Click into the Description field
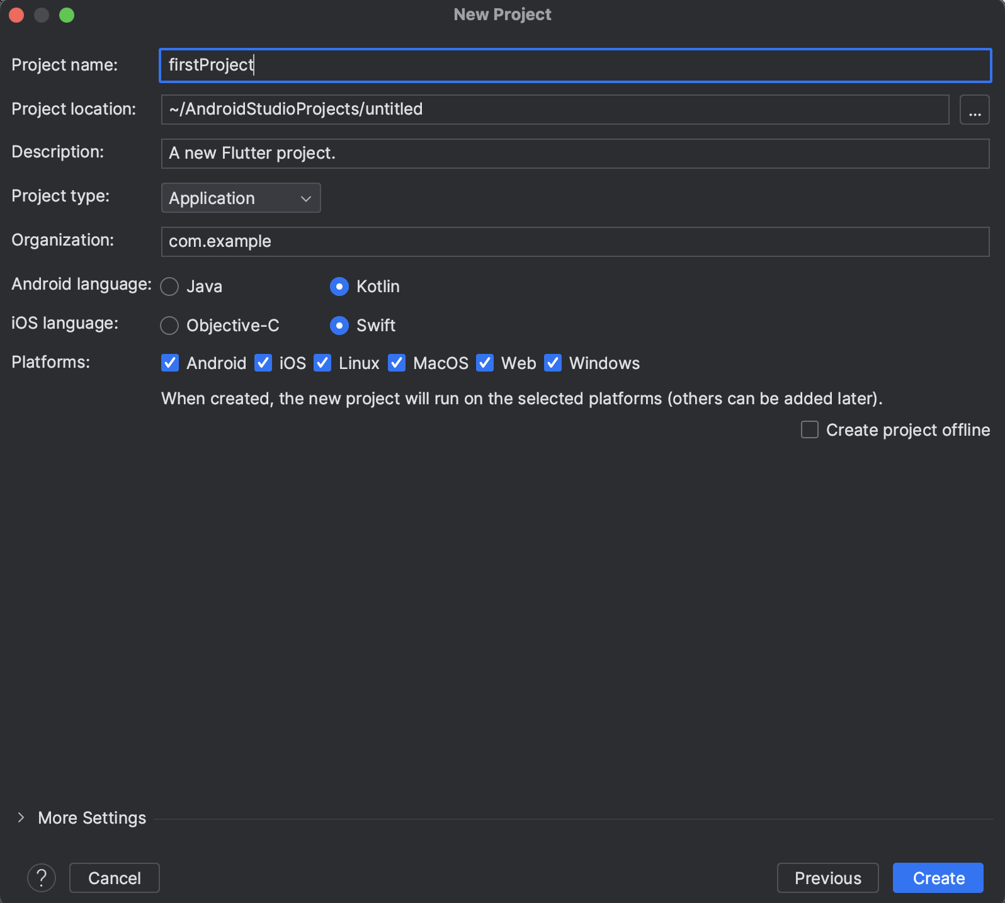Image resolution: width=1005 pixels, height=903 pixels. pos(575,154)
